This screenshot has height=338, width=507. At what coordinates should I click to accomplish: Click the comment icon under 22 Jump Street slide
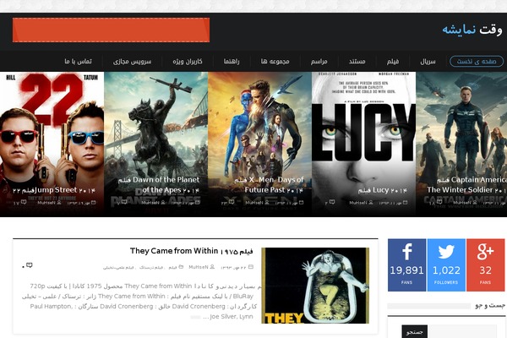24,203
